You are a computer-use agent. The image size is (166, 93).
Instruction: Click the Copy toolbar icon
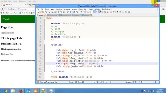point(61,12)
